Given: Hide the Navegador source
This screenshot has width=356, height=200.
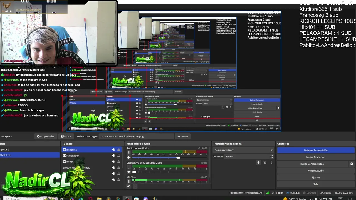Looking at the screenshot, I should click(113, 156).
